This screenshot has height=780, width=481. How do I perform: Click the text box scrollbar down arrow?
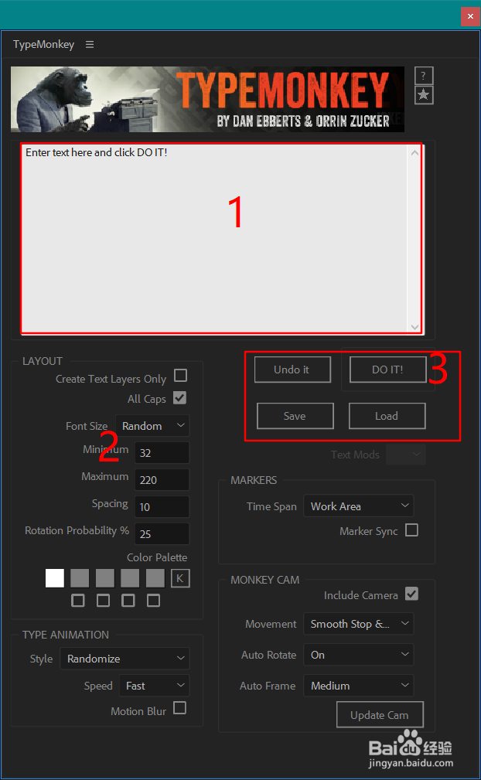pyautogui.click(x=414, y=326)
